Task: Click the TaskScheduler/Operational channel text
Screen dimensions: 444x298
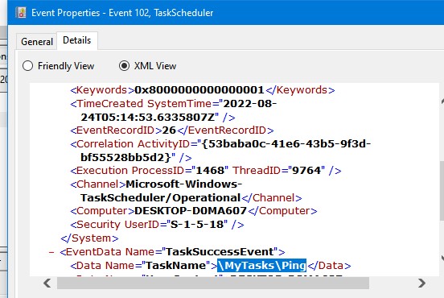Action: pyautogui.click(x=161, y=197)
